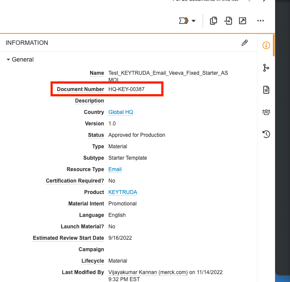This screenshot has width=290, height=282.
Task: Open the workflow start action icon
Action: [x=184, y=21]
